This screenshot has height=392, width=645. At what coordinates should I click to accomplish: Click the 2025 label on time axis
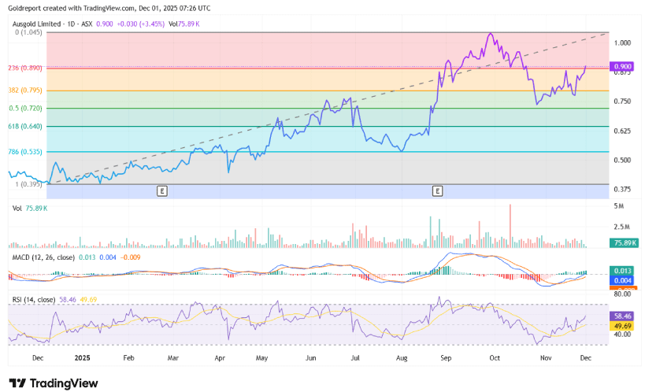click(82, 357)
